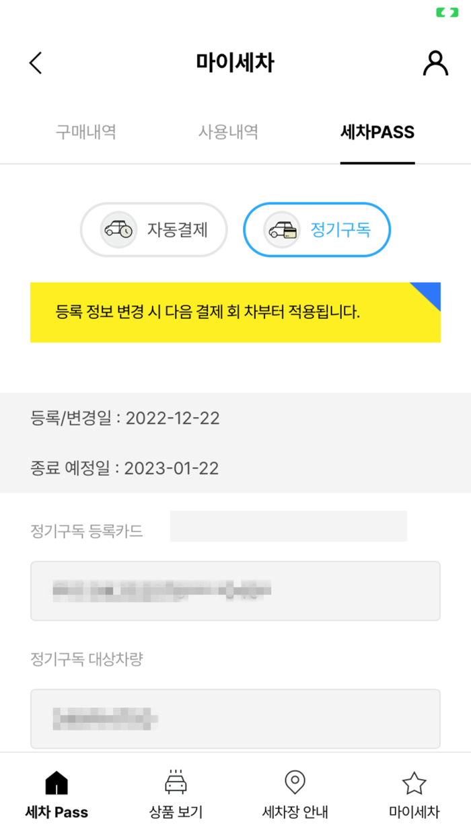
Task: Toggle between 자동결제 and 정기구독 modes
Action: pyautogui.click(x=235, y=229)
